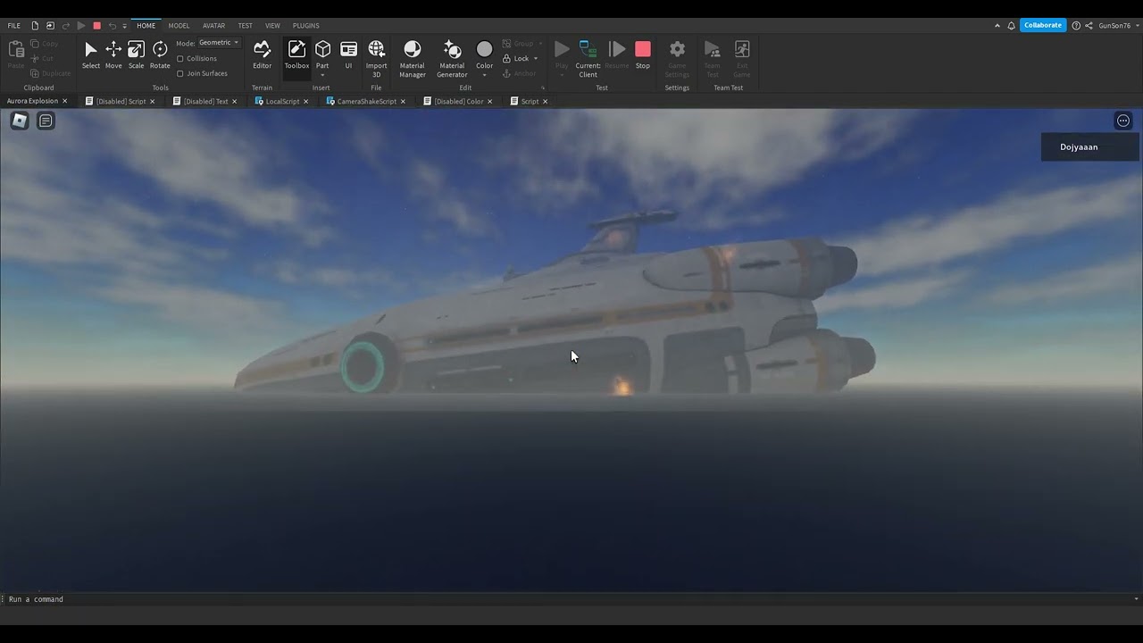1143x643 pixels.
Task: Click the undo arrow in quick access bar
Action: click(x=113, y=26)
